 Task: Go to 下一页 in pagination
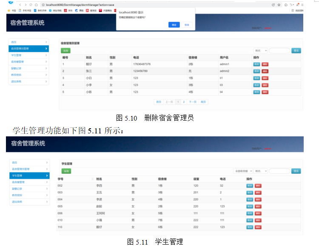point(193,102)
